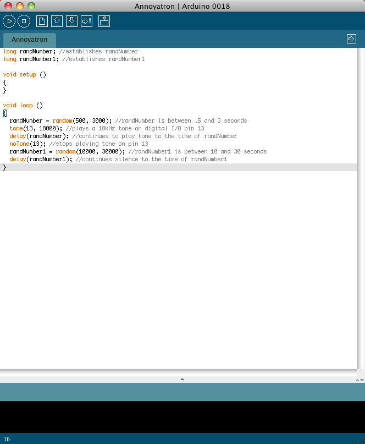Create a new sketch with New icon
365x444 pixels.
click(42, 21)
